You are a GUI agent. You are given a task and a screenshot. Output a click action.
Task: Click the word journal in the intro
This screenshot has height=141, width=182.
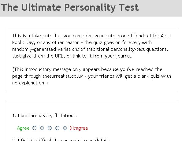(x=124, y=56)
